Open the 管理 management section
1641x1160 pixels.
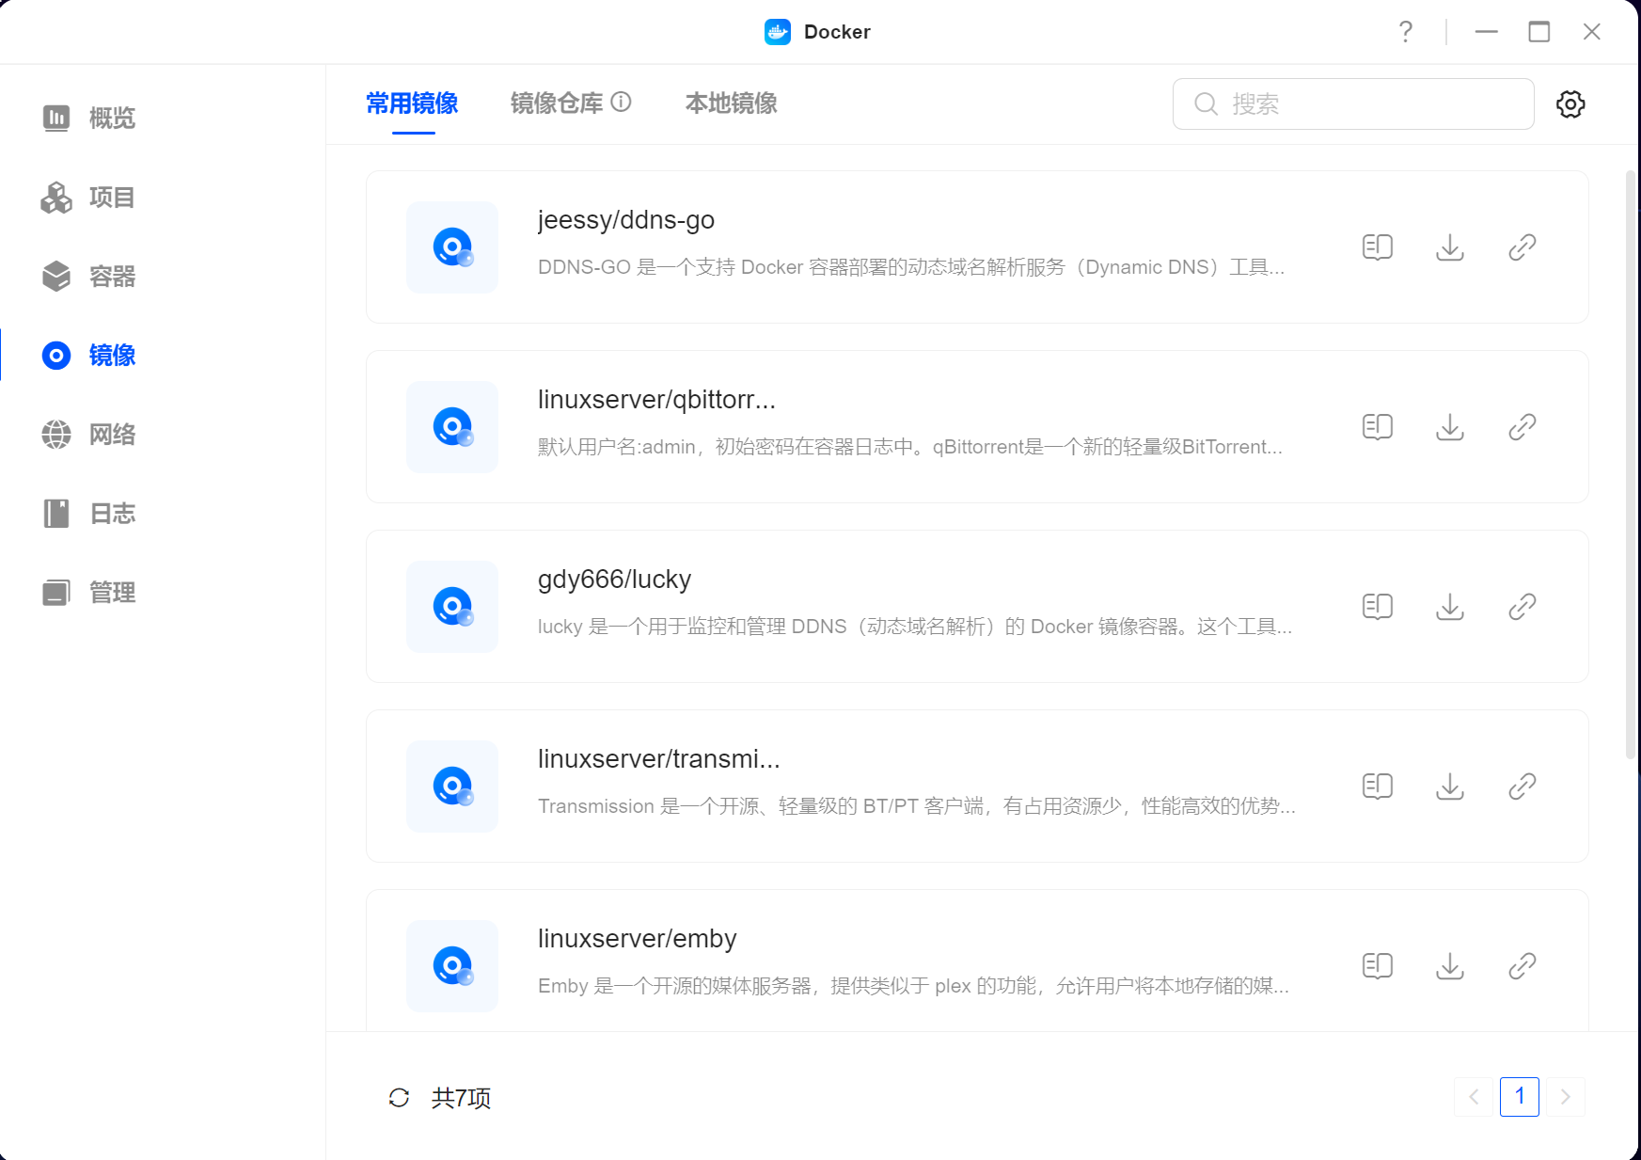89,593
